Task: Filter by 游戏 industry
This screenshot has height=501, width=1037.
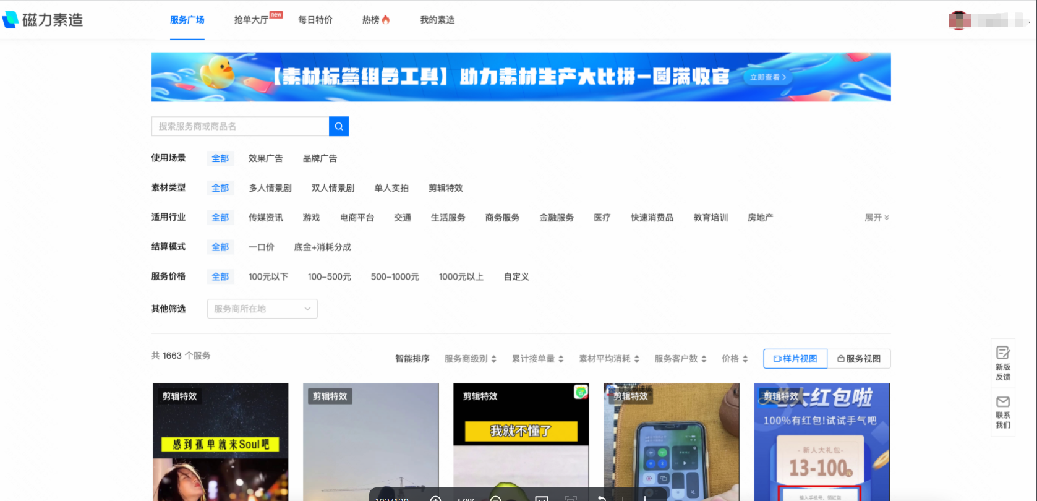Action: [311, 218]
